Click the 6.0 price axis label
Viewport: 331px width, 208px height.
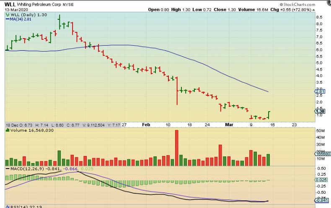[x=319, y=50]
